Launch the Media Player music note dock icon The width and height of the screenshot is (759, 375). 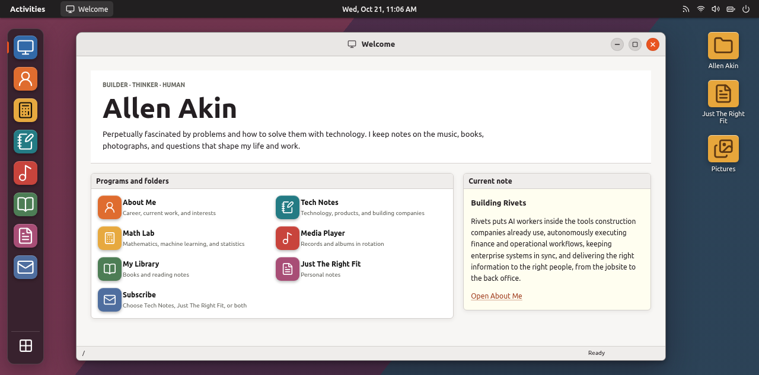25,173
